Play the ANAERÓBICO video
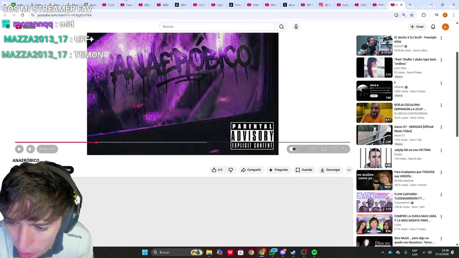Image resolution: width=459 pixels, height=258 pixels. pos(19,149)
